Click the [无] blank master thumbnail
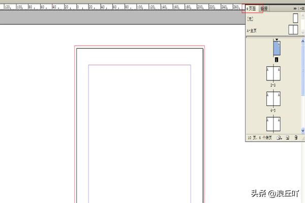 click(295, 18)
